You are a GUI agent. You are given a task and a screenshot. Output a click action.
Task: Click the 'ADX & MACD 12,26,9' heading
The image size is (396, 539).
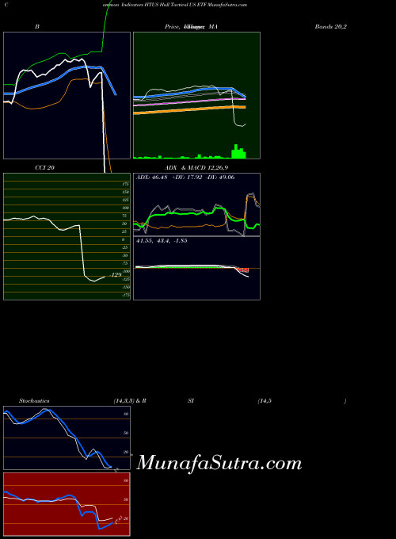coord(196,168)
